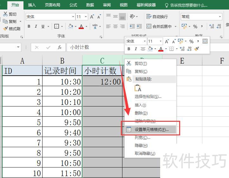Image resolution: width=229 pixels, height=178 pixels.
Task: Switch to 页面布局 tab
Action: pos(52,5)
